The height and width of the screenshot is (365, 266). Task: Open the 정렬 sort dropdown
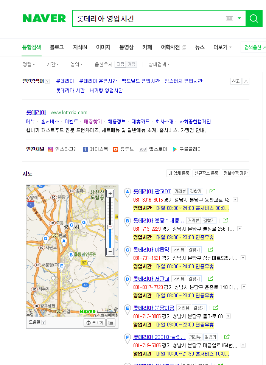[x=29, y=64]
